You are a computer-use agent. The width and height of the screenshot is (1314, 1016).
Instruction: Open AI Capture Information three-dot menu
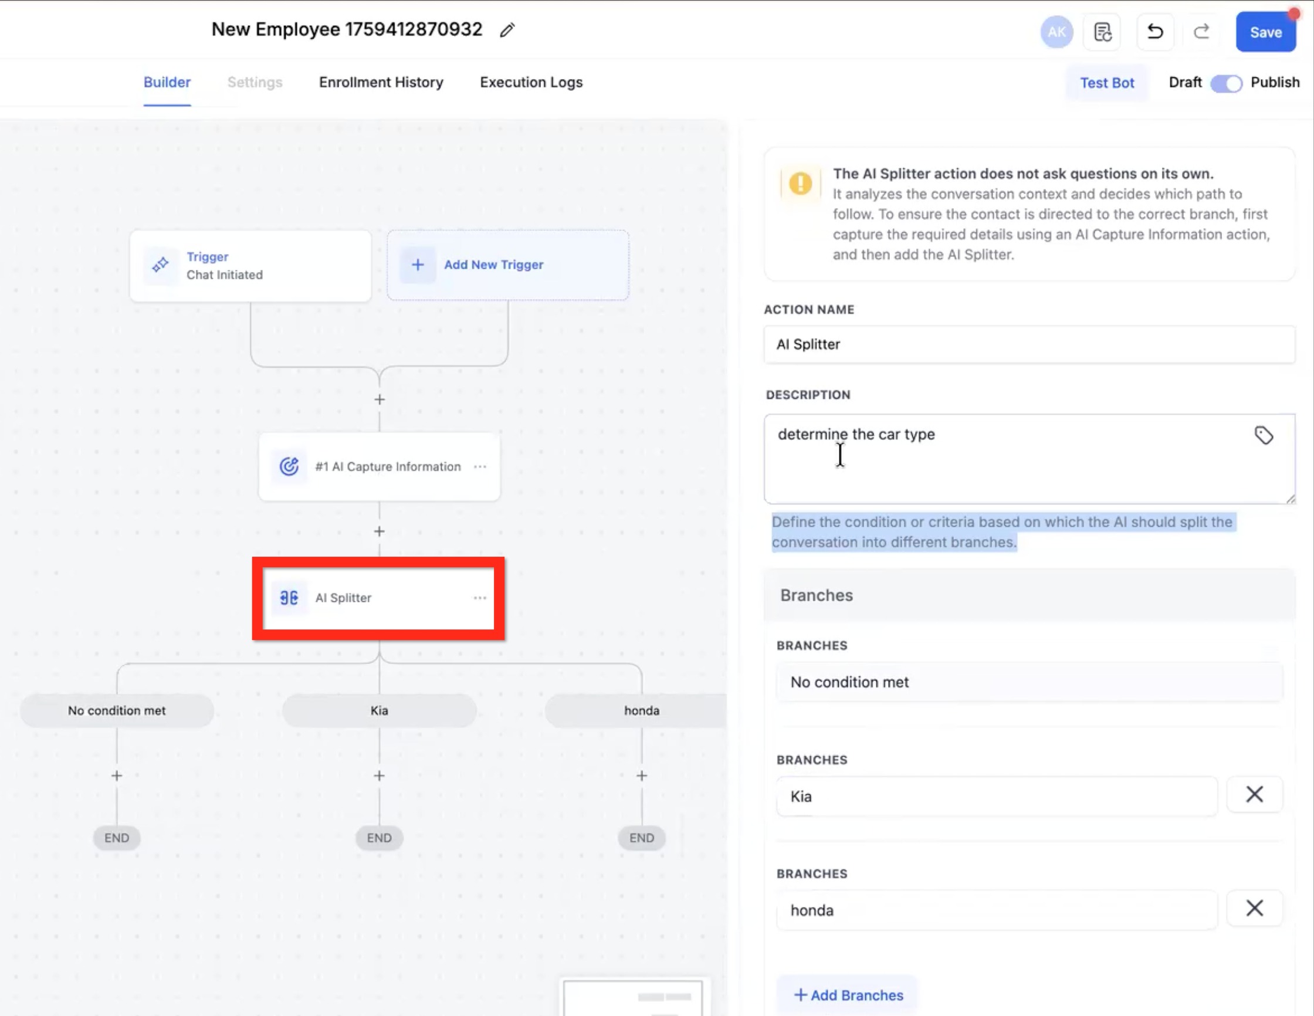point(479,467)
